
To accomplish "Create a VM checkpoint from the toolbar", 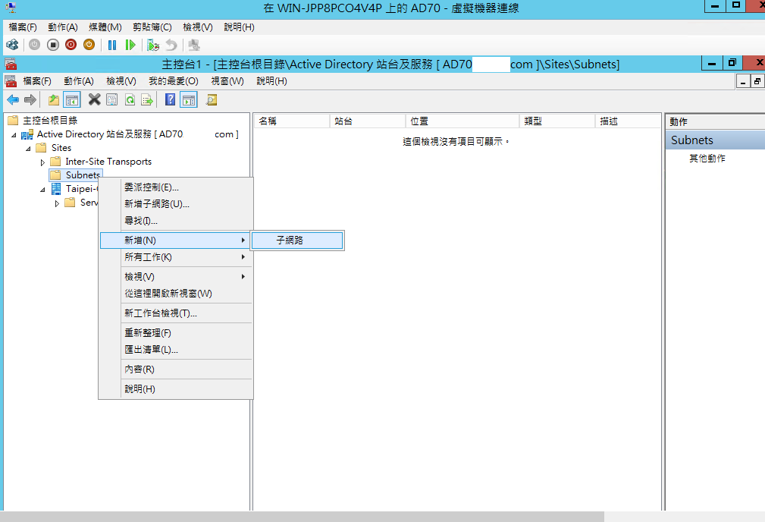I will tap(153, 45).
